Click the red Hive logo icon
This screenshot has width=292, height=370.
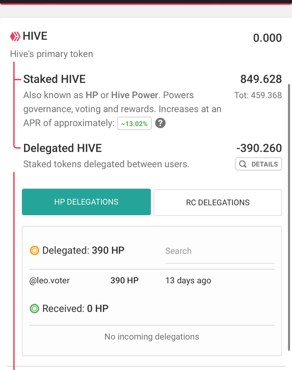click(15, 37)
